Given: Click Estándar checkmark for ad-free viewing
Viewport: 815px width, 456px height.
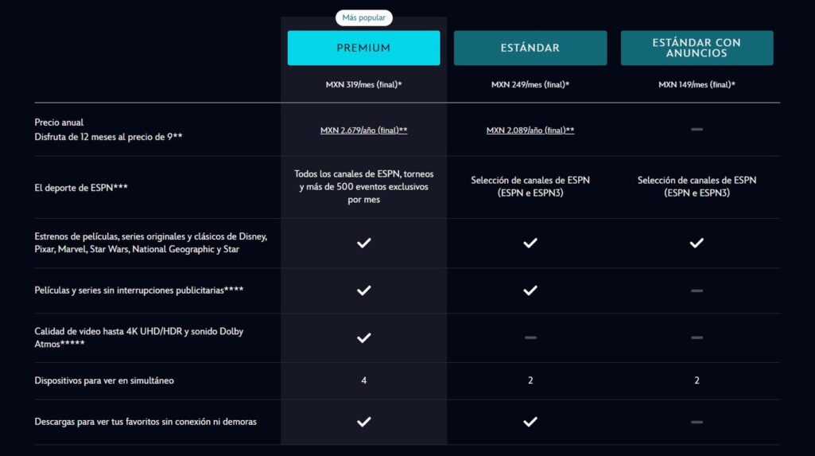Looking at the screenshot, I should point(530,290).
